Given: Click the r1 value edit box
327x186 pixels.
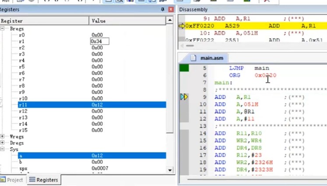Looking at the screenshot, I should (99, 41).
